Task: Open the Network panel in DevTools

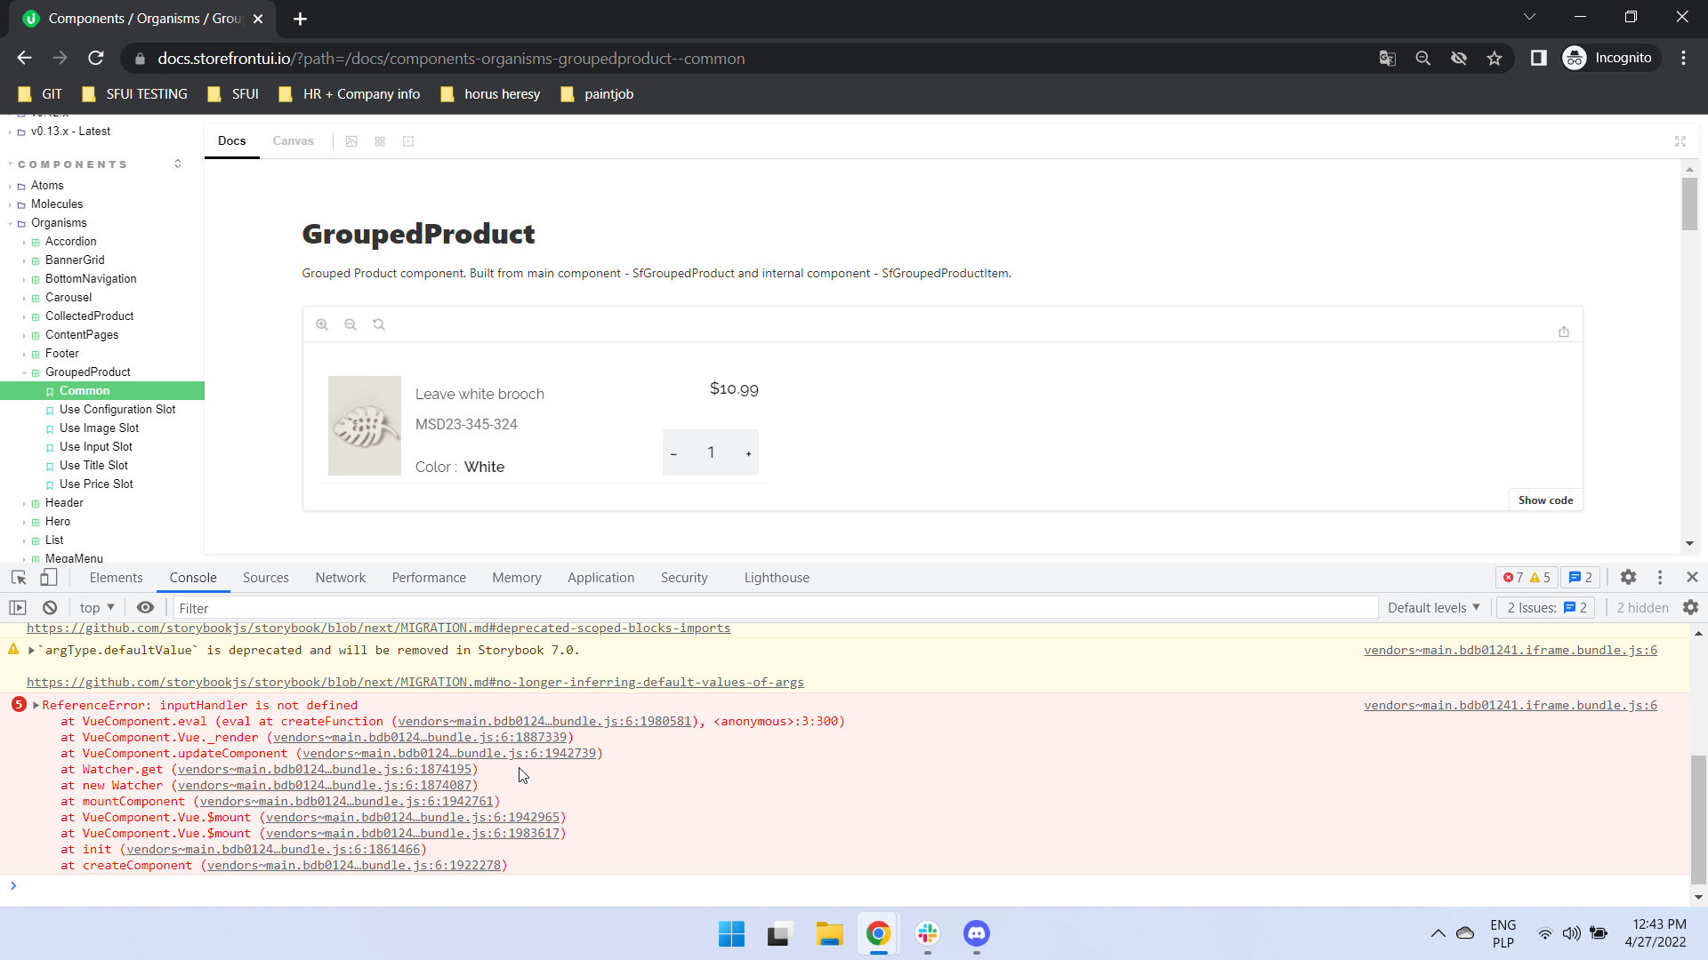Action: click(340, 577)
